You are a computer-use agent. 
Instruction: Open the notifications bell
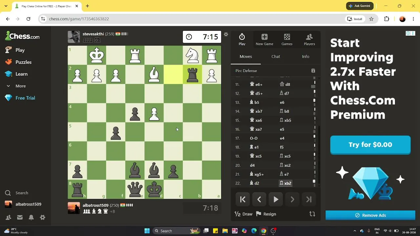[31, 217]
